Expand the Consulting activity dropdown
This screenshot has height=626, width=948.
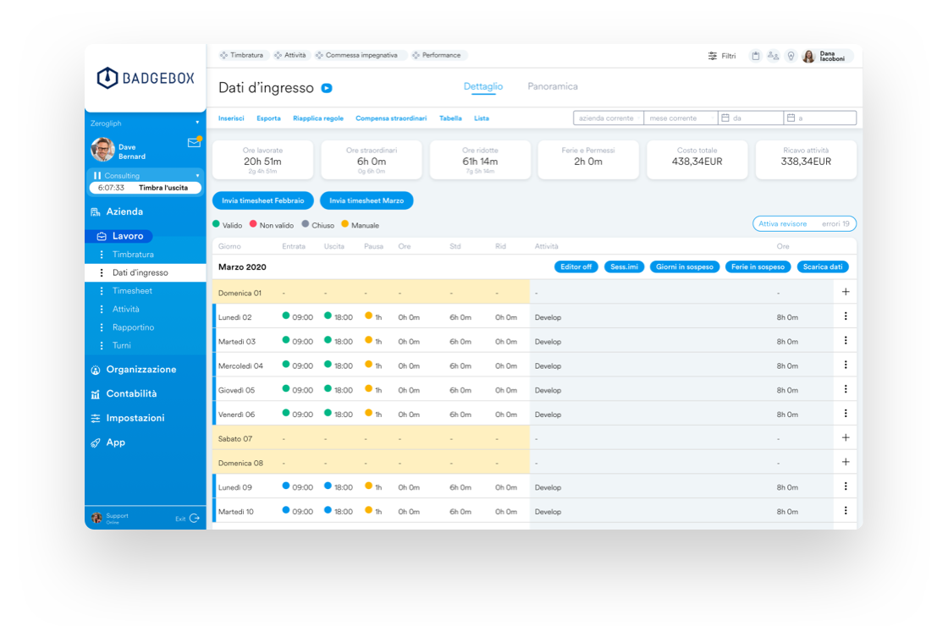tap(197, 176)
